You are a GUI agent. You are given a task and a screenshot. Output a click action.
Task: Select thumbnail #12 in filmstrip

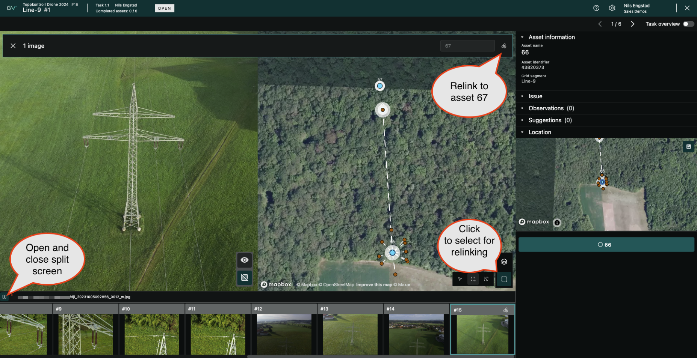(284, 329)
